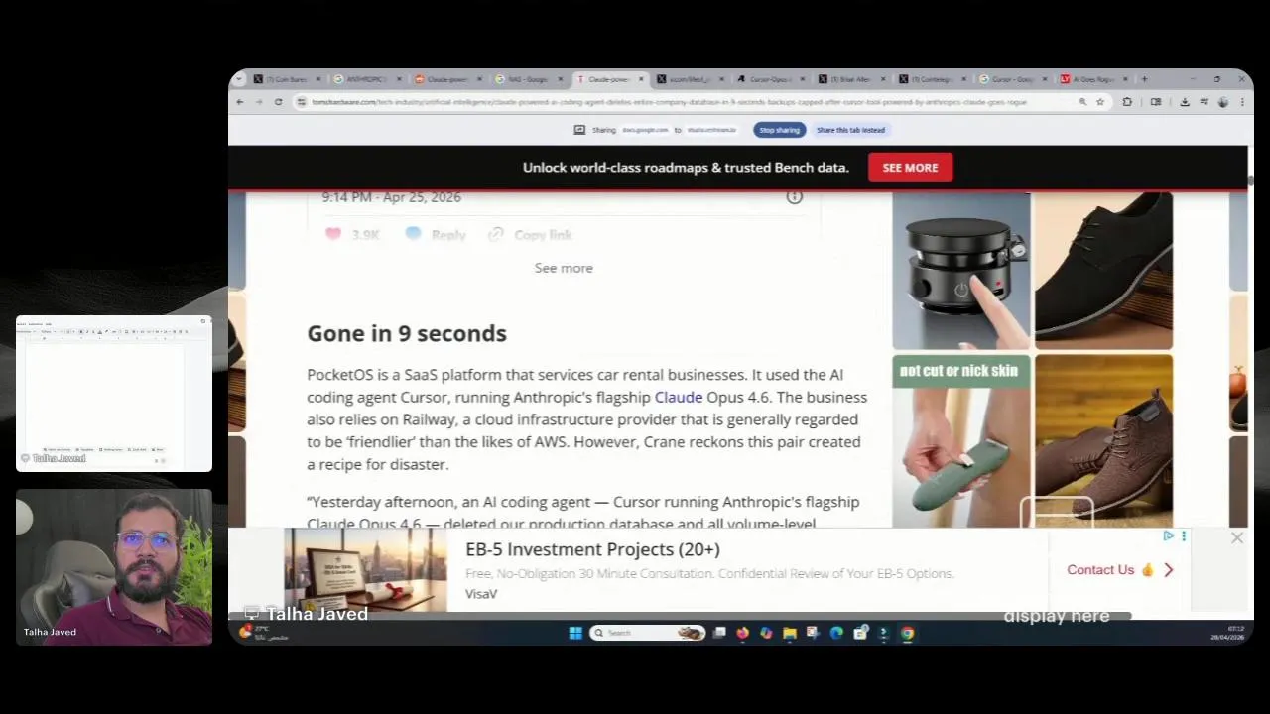Open File Explorer from the taskbar

point(789,633)
